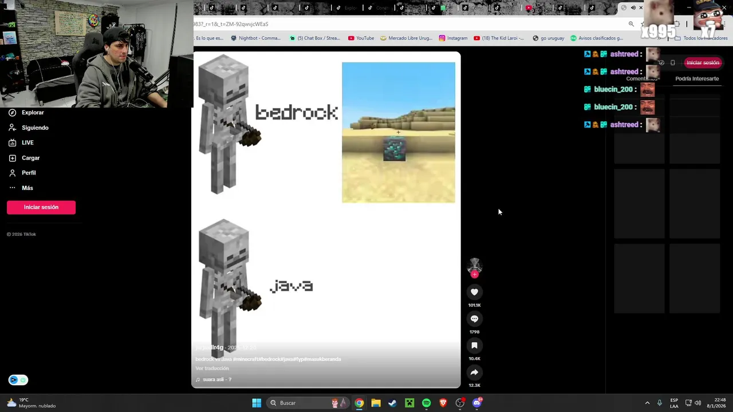Open File Explorer from the taskbar
This screenshot has width=733, height=412.
tap(376, 403)
